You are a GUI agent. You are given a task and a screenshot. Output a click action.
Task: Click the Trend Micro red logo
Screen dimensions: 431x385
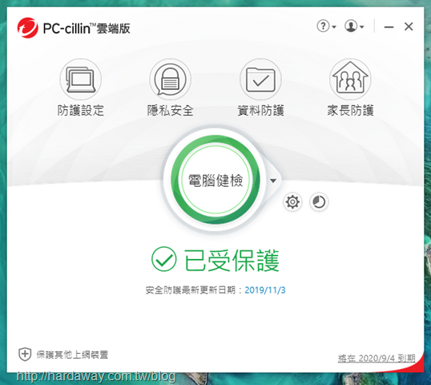pyautogui.click(x=27, y=28)
